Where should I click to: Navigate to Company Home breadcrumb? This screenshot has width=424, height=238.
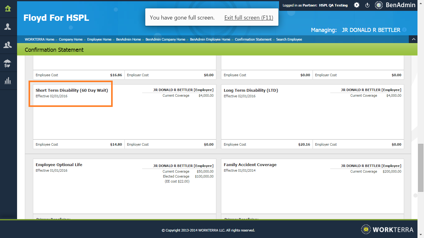(71, 39)
